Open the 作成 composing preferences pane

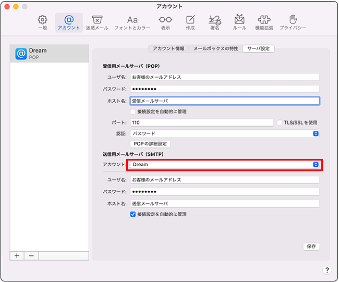(x=190, y=22)
